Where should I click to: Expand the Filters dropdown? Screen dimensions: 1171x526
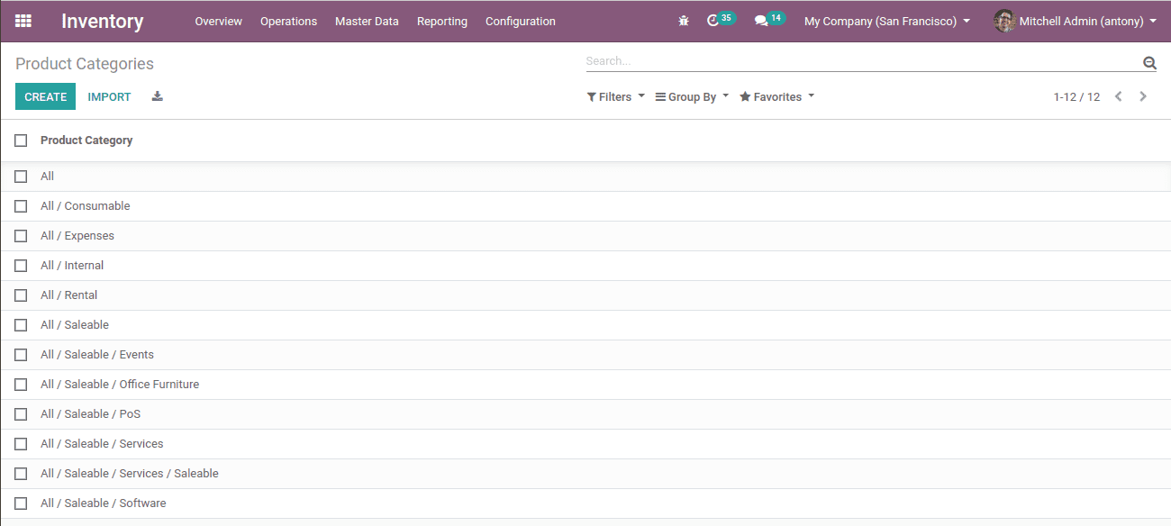pos(615,96)
